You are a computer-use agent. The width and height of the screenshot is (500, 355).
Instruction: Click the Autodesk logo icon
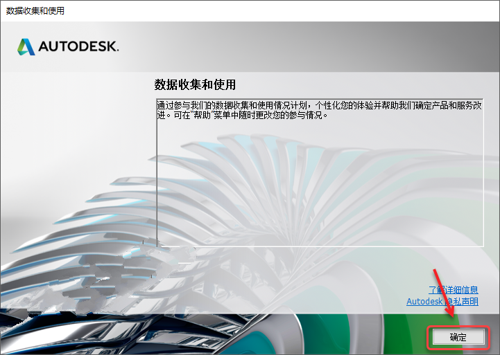(x=26, y=47)
